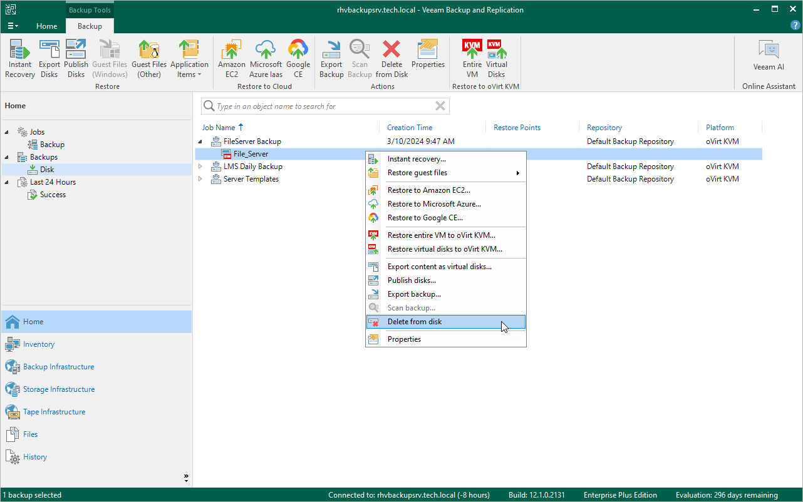This screenshot has height=502, width=803.
Task: Click "Enterprise Plus Edition" in status bar
Action: pyautogui.click(x=620, y=495)
